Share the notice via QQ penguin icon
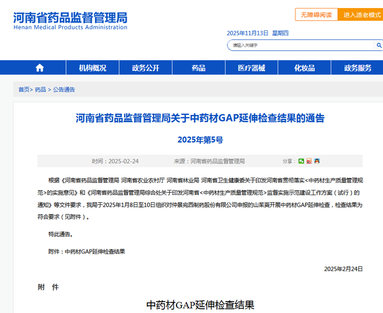This screenshot has height=313, width=383. point(316,161)
